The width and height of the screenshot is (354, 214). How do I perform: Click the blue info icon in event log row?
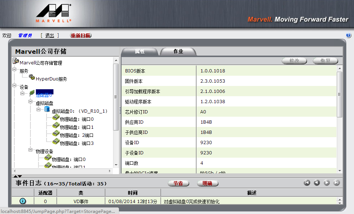(23, 201)
